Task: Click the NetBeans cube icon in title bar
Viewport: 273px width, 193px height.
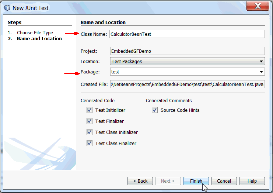Action: click(7, 8)
